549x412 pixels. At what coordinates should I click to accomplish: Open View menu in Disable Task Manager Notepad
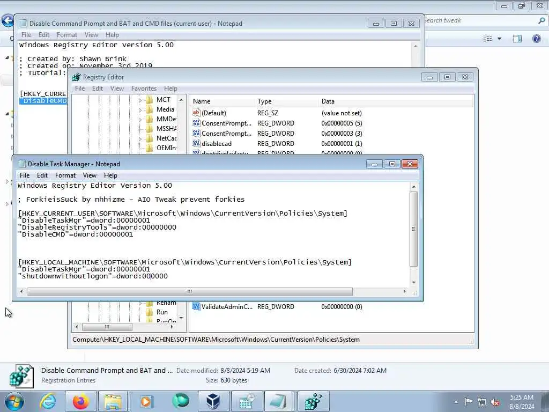point(90,175)
